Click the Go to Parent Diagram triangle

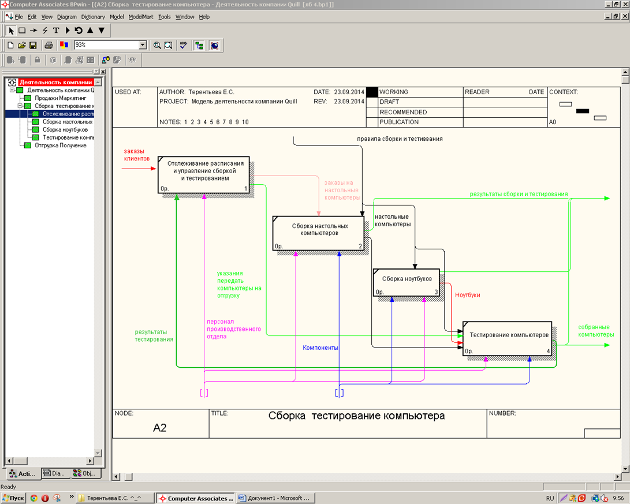click(x=90, y=30)
